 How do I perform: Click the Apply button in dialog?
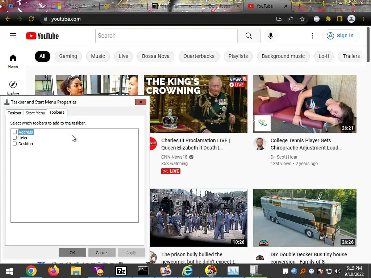pos(131,252)
